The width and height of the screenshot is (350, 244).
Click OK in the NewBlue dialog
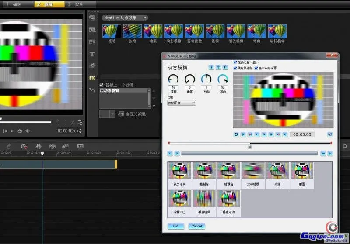click(175, 226)
